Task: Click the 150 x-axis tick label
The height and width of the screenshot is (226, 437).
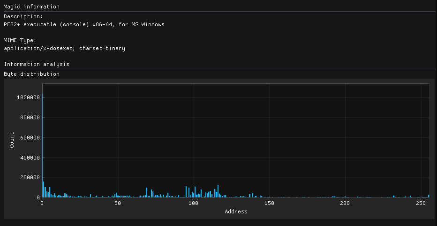Action: [269, 203]
